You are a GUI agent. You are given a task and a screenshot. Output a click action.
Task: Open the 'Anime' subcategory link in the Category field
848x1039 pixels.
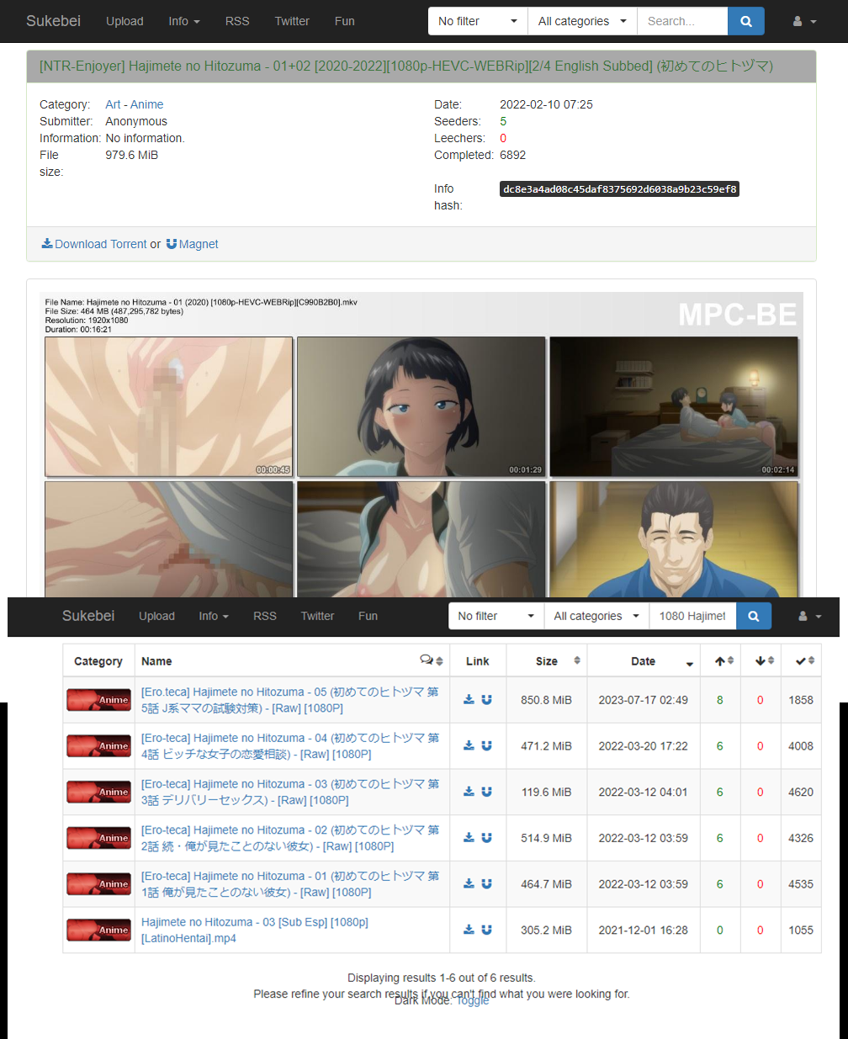[x=146, y=104]
